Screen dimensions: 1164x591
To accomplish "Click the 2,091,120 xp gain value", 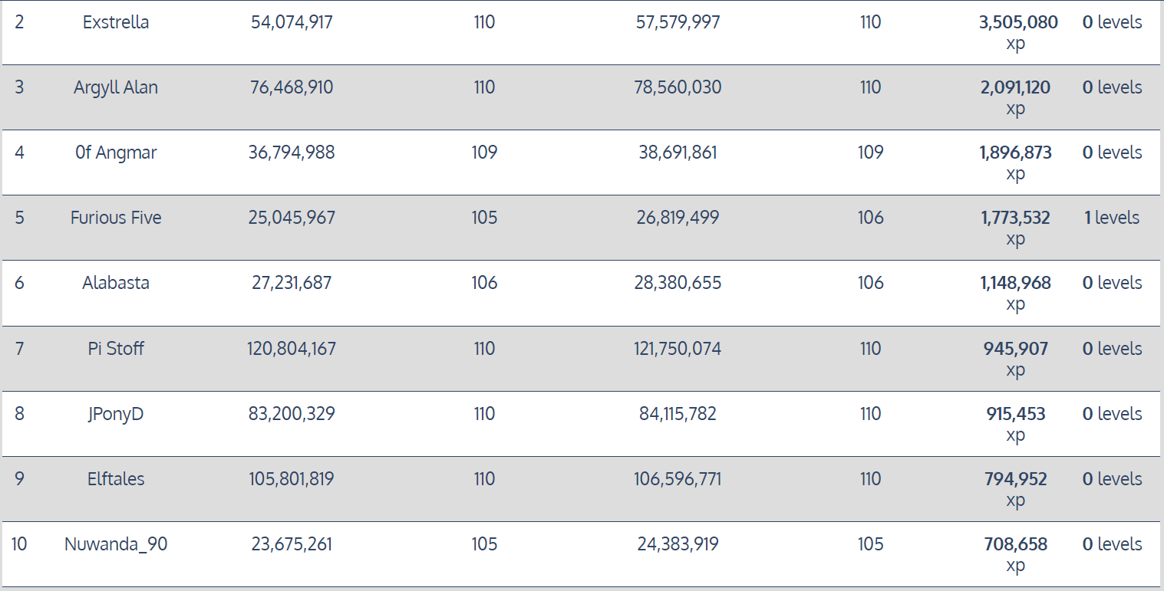I will tap(1015, 88).
